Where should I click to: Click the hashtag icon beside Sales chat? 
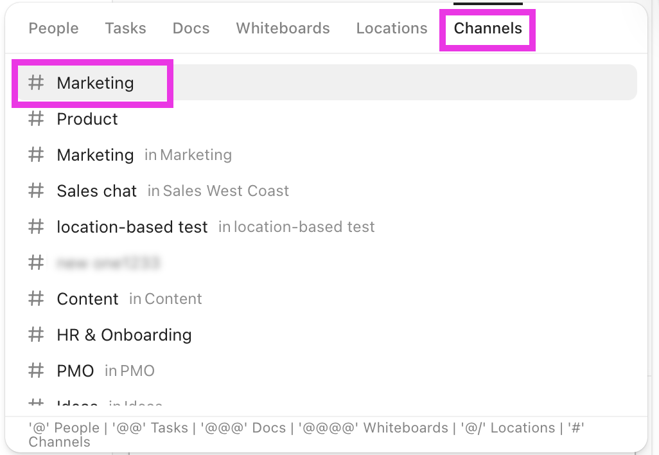[36, 191]
